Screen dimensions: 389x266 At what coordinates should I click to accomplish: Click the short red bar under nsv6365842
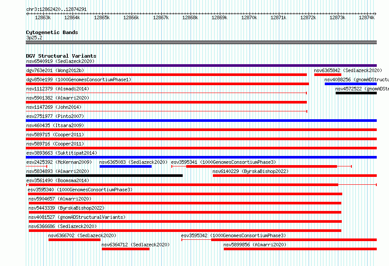328,75
